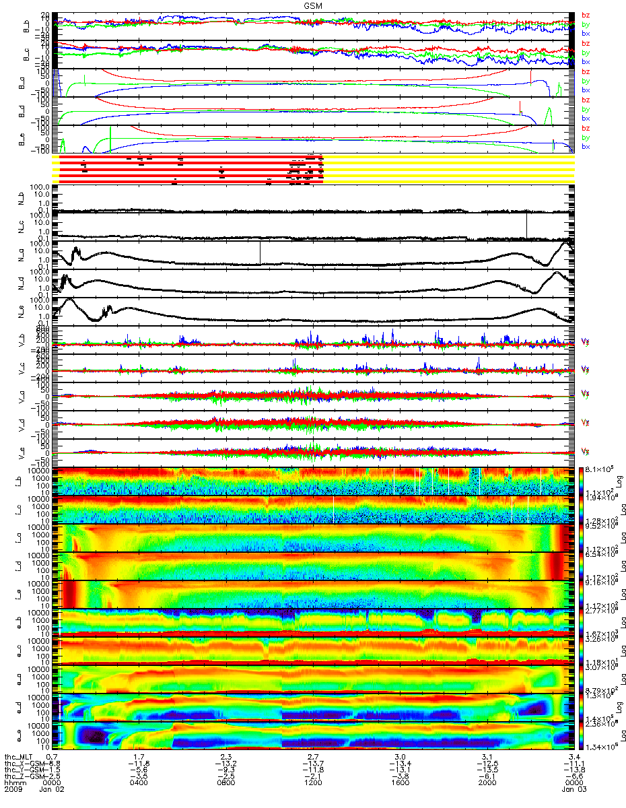The image size is (626, 808).
Task: Click the Jan 02 date label
Action: coord(52,790)
